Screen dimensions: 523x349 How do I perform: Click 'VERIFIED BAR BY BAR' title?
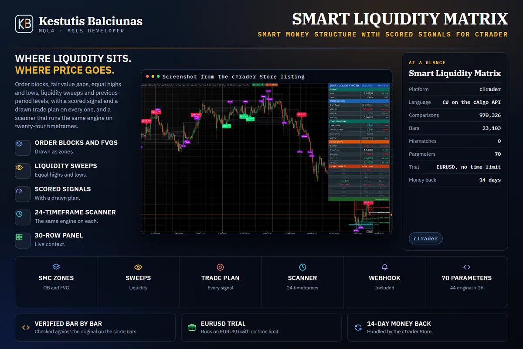click(68, 324)
